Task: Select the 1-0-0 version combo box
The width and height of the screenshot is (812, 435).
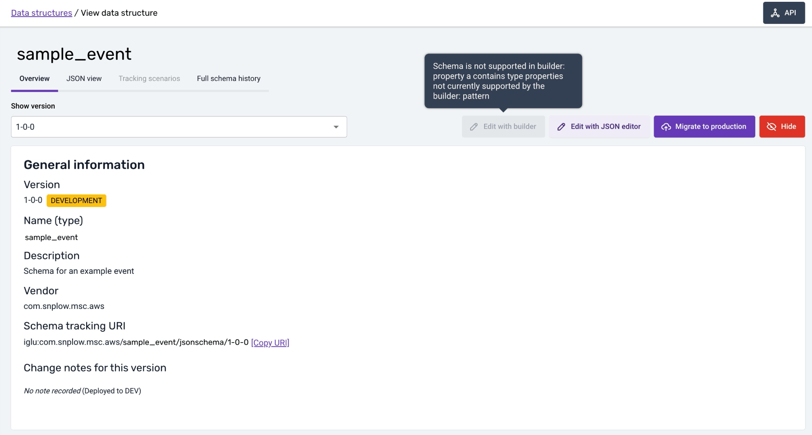Action: click(x=179, y=127)
